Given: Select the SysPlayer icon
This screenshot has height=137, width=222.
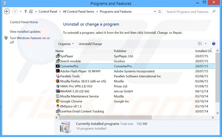Looking at the screenshot, I should coord(58,56).
